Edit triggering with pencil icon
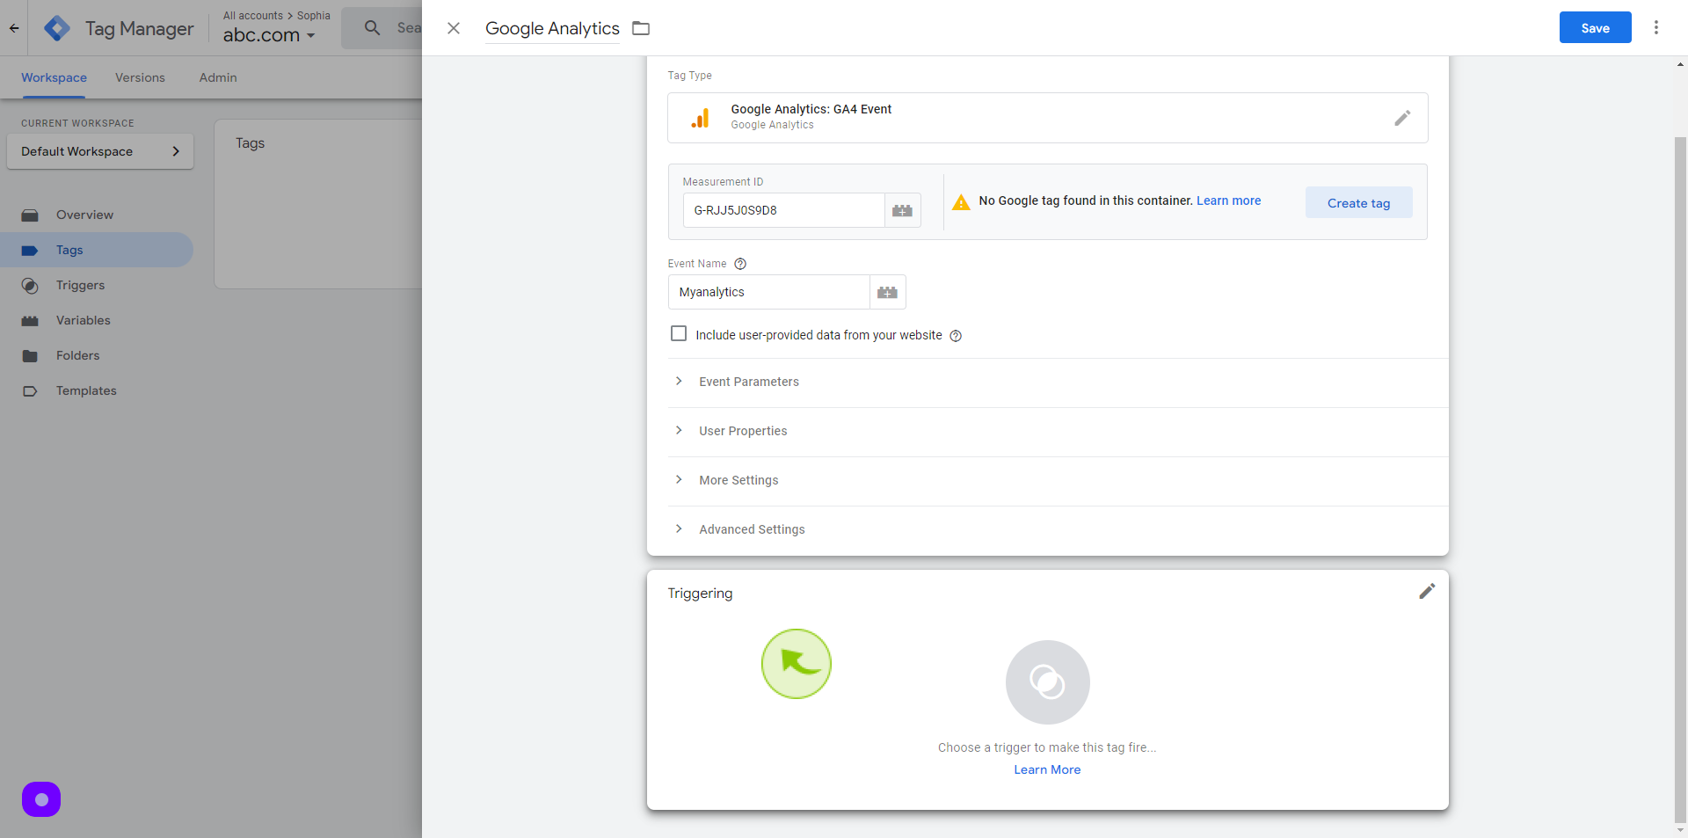This screenshot has height=838, width=1688. click(x=1427, y=592)
